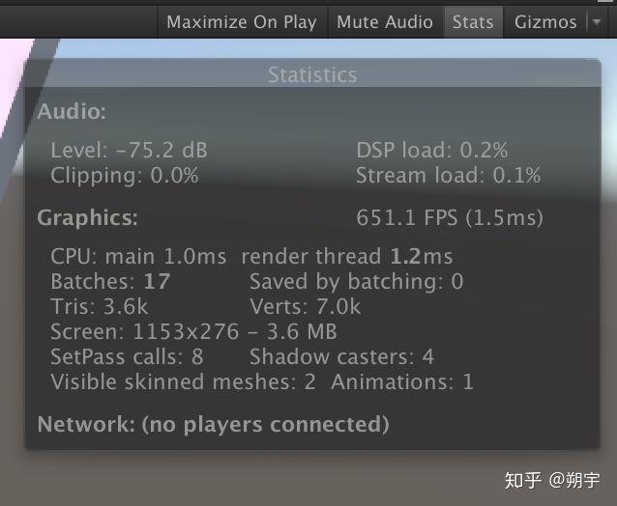Click the Network no players connected line
Image resolution: width=617 pixels, height=506 pixels.
(x=214, y=424)
